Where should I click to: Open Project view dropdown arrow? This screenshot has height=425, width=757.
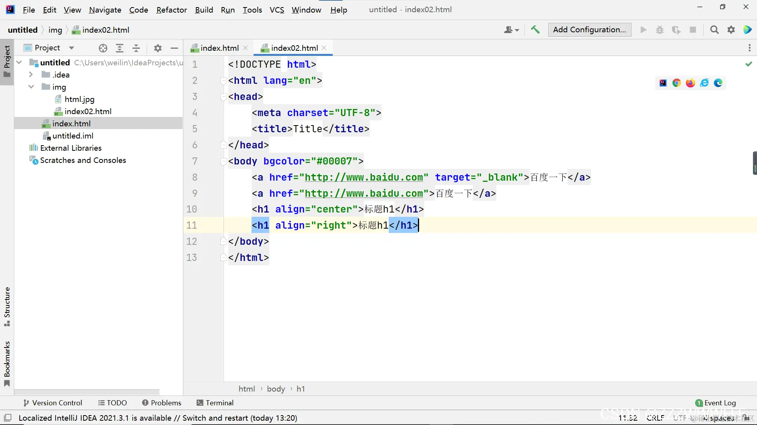pos(71,48)
